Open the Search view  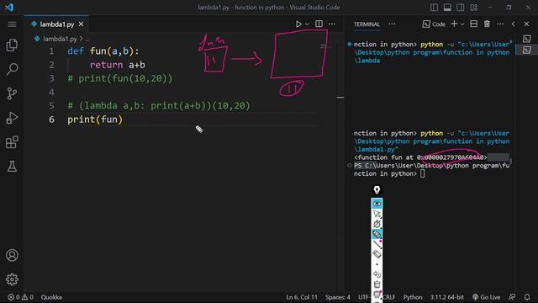click(x=12, y=69)
